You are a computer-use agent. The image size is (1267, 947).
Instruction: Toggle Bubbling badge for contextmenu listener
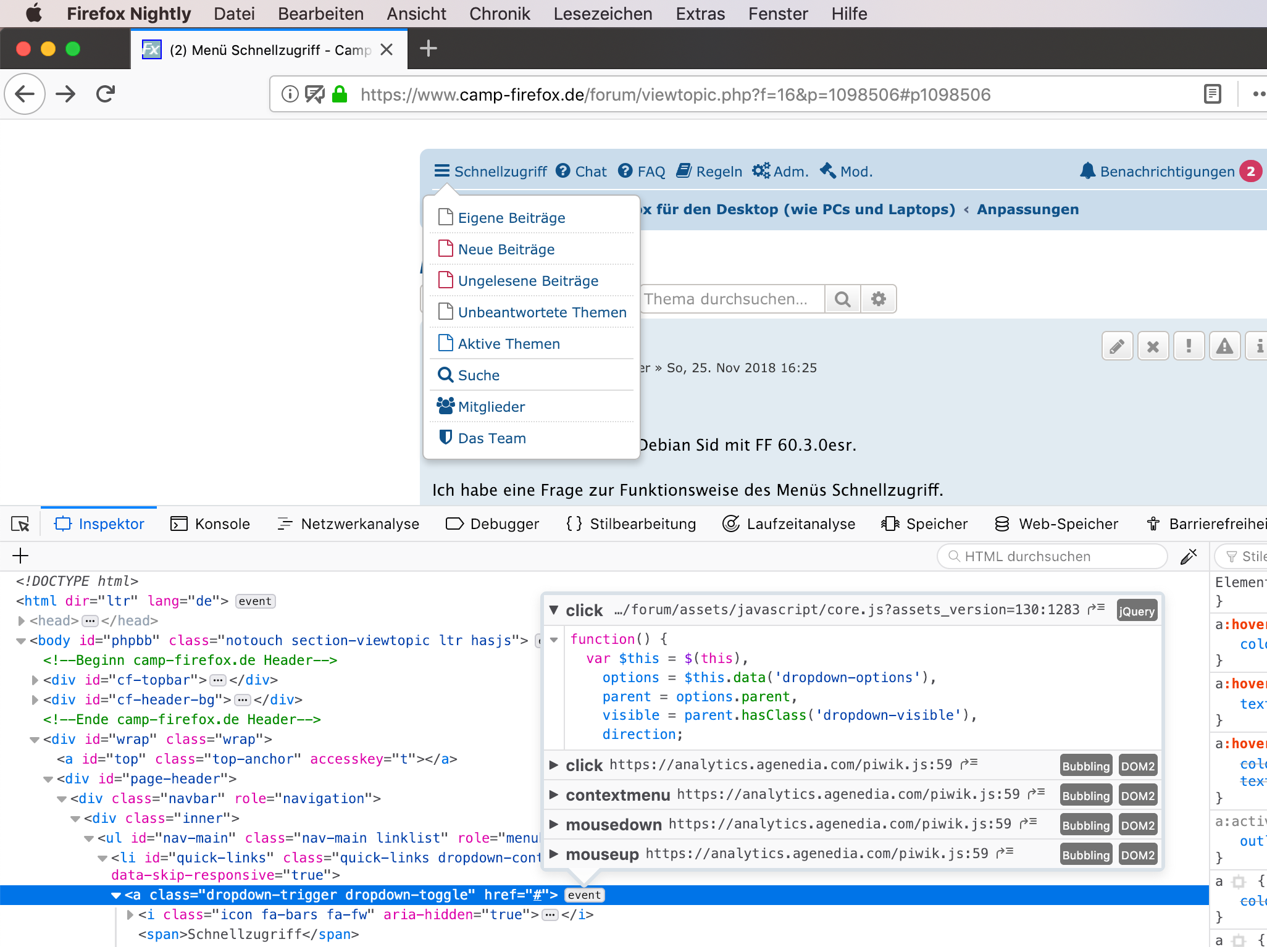(1085, 796)
